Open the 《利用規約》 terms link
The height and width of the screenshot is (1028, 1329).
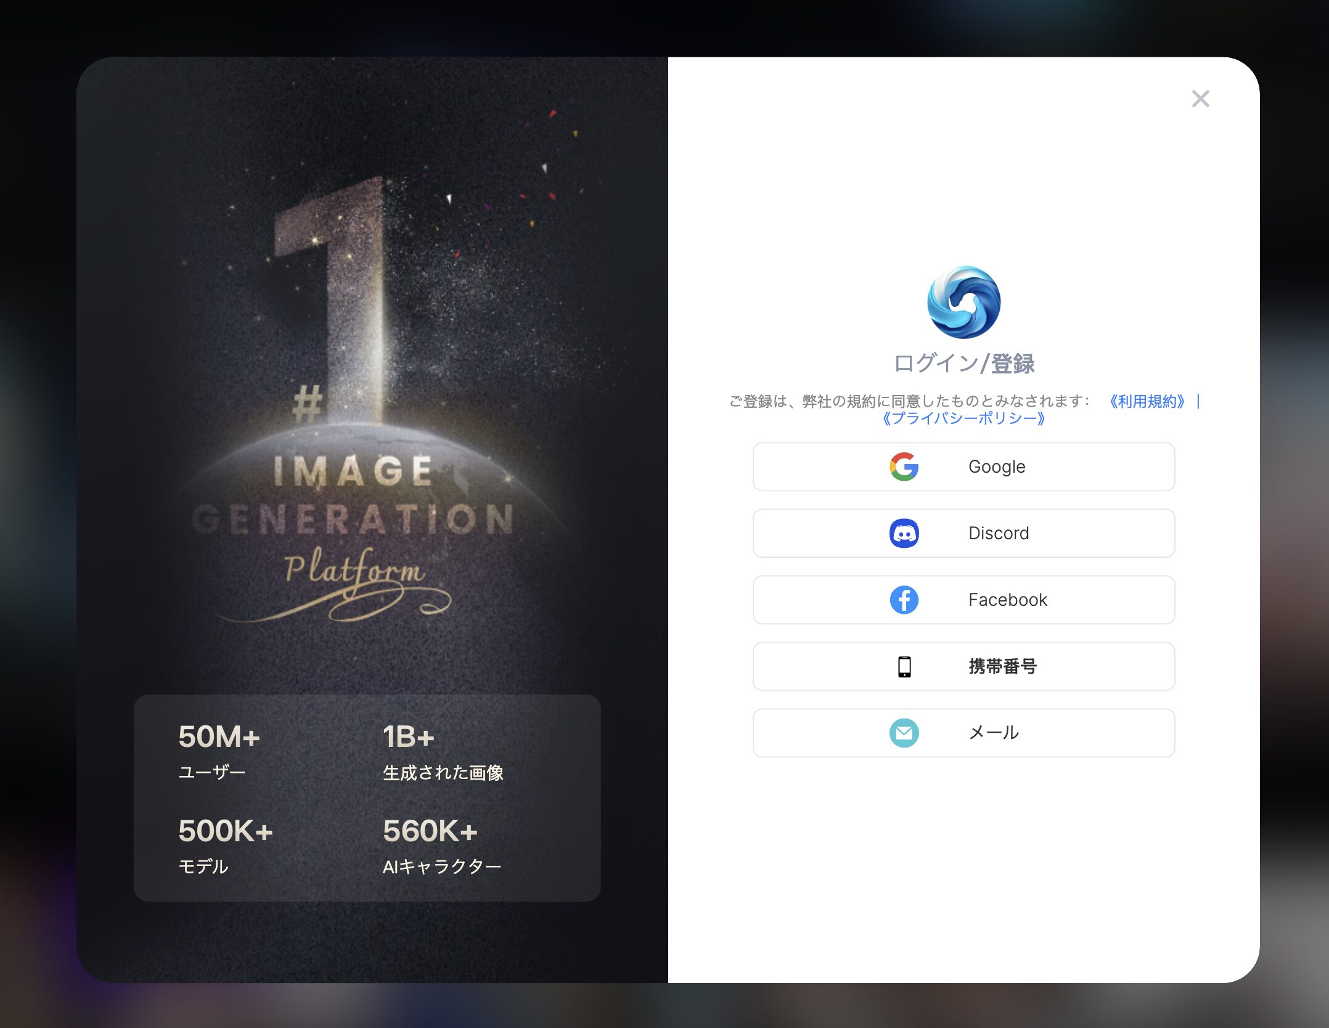click(1147, 401)
